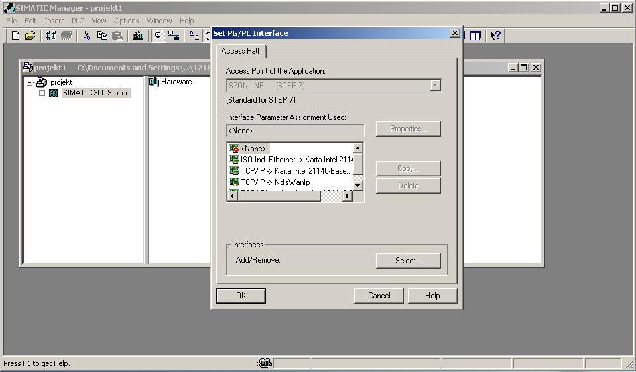Click the S7 Memory Card toolbar icon
This screenshot has width=636, height=372.
66,36
